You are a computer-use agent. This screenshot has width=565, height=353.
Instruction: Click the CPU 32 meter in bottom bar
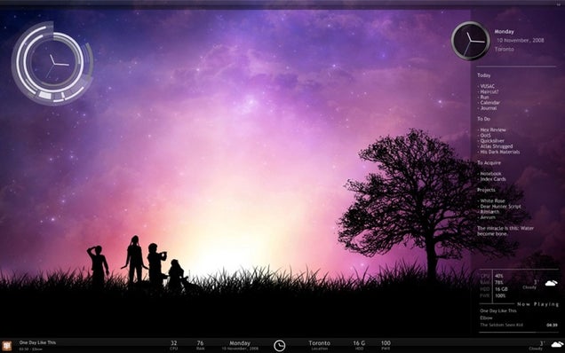[174, 345]
